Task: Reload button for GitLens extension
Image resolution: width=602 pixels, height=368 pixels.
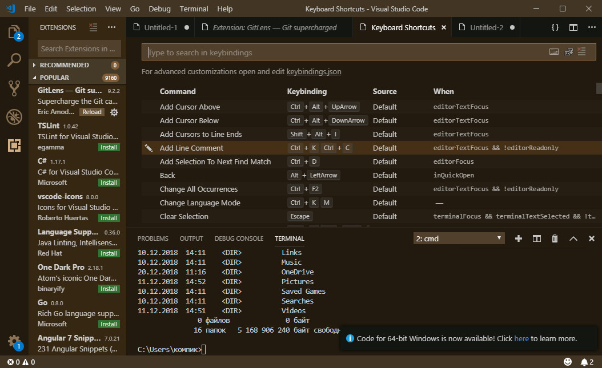Action: pyautogui.click(x=92, y=112)
